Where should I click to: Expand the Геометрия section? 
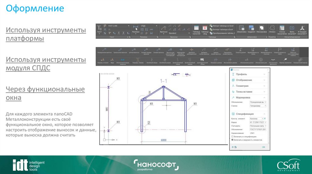[x=249, y=86]
